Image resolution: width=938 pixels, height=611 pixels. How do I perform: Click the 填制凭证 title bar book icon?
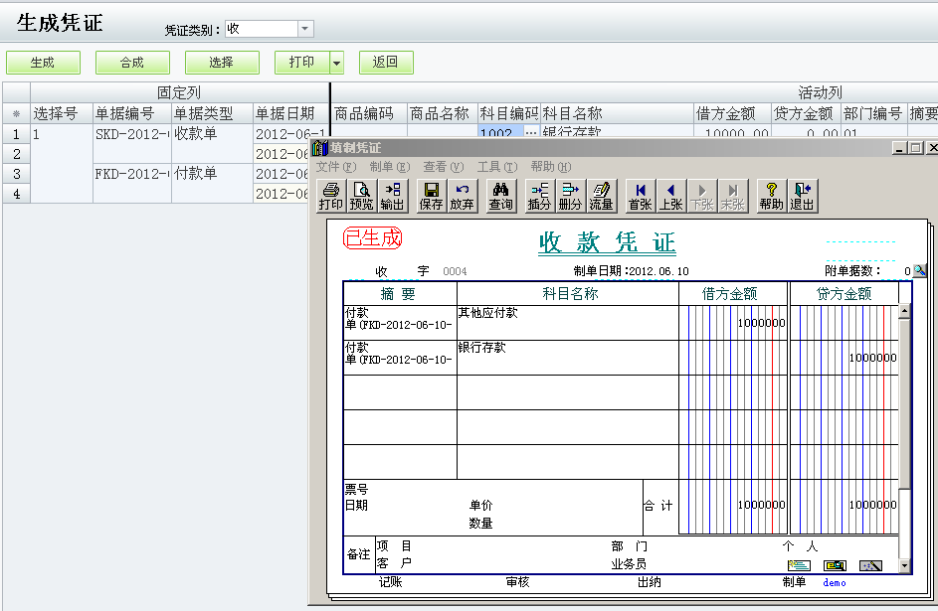320,147
